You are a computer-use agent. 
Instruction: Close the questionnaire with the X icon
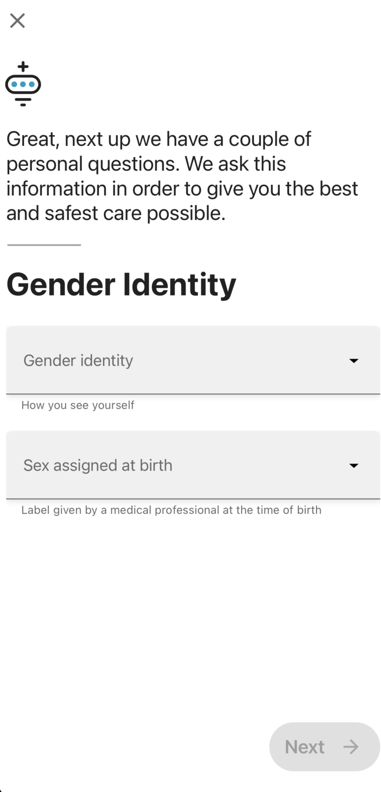click(x=17, y=21)
